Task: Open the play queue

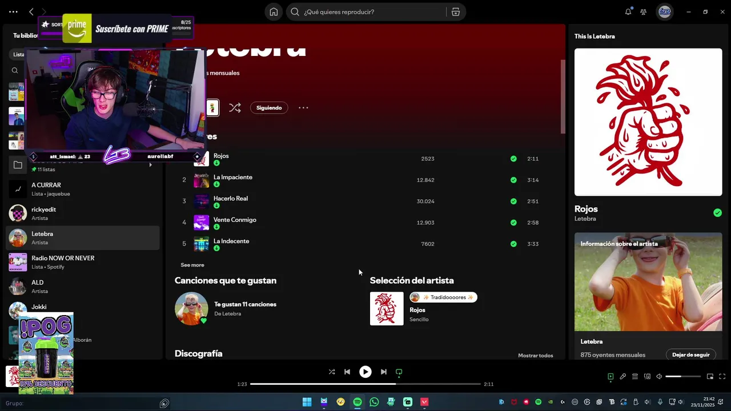Action: click(635, 376)
